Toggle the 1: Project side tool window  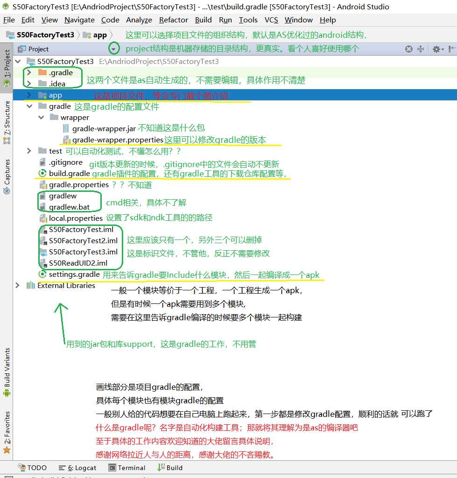[7, 68]
